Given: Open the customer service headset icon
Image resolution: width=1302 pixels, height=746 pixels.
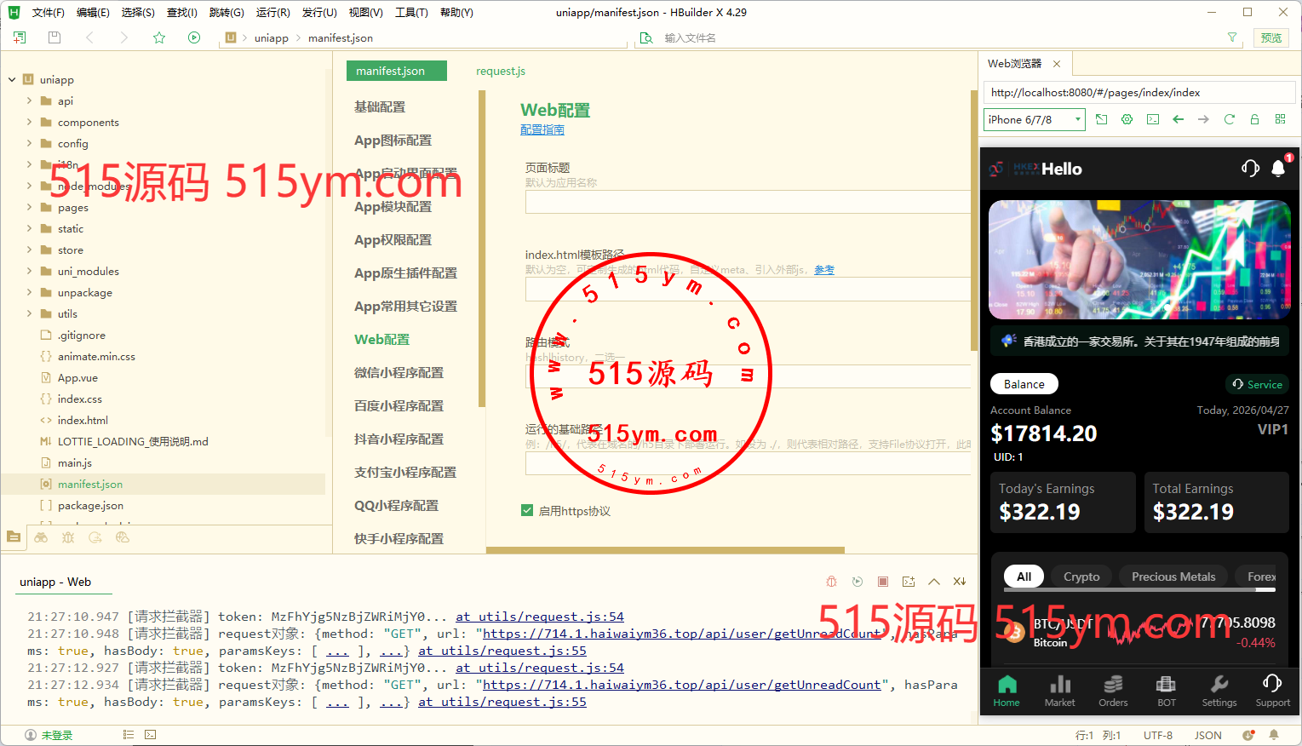Looking at the screenshot, I should [x=1250, y=169].
